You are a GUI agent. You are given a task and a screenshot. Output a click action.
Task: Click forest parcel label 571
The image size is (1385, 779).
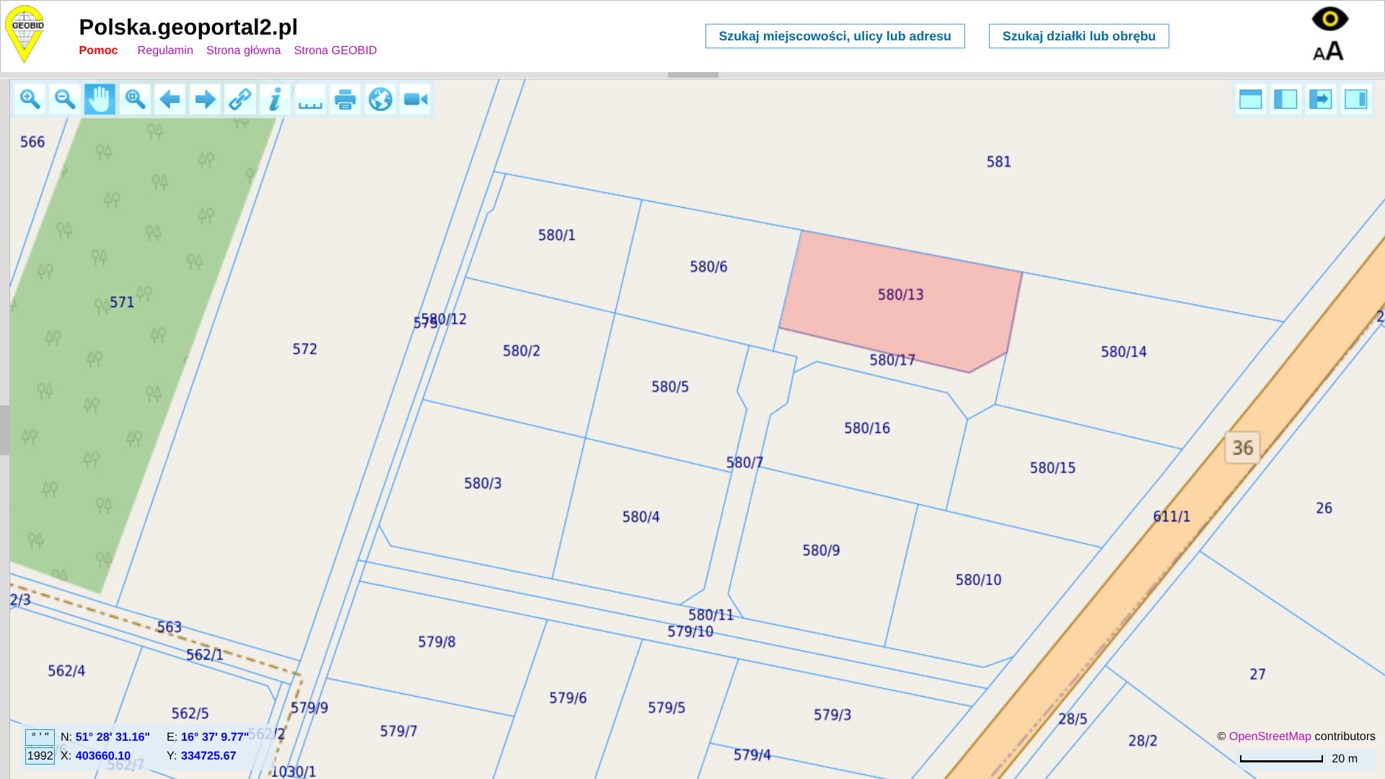122,302
